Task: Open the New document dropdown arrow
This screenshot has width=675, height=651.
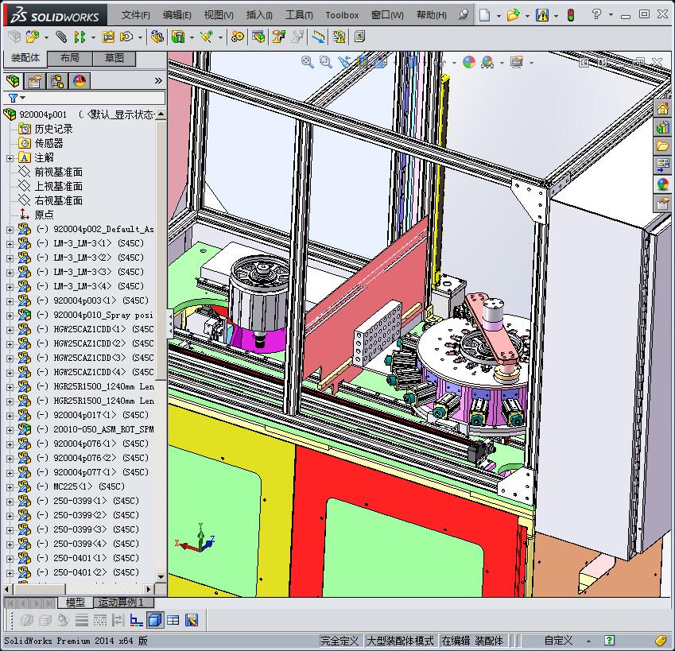Action: pyautogui.click(x=498, y=16)
